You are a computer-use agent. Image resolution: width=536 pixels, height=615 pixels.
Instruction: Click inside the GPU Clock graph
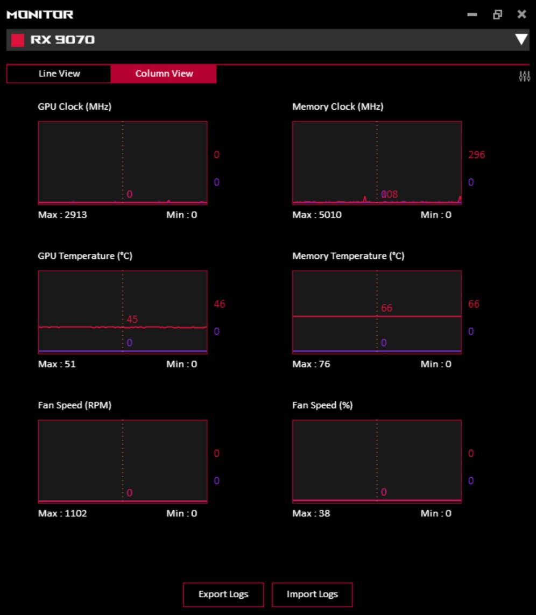click(123, 162)
